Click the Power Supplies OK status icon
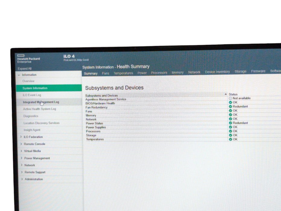 point(231,127)
